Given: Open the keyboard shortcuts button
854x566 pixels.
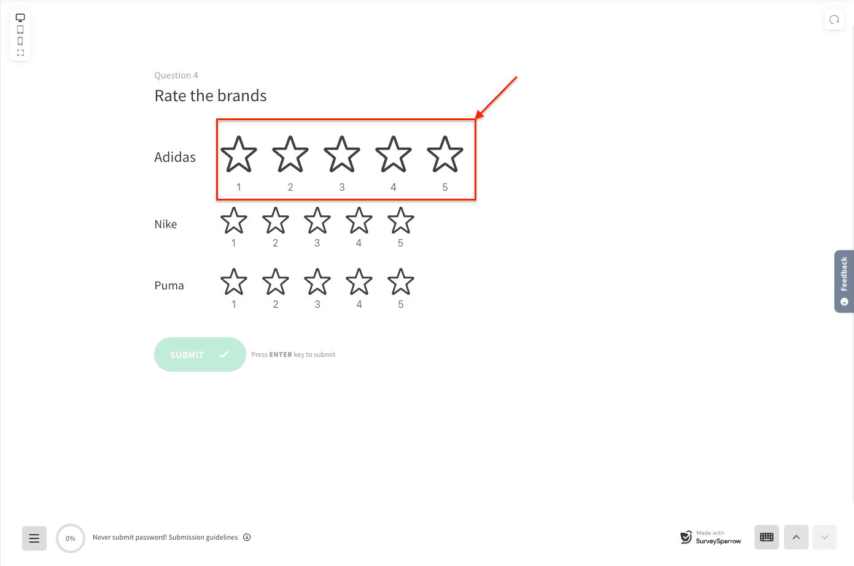Looking at the screenshot, I should click(767, 537).
